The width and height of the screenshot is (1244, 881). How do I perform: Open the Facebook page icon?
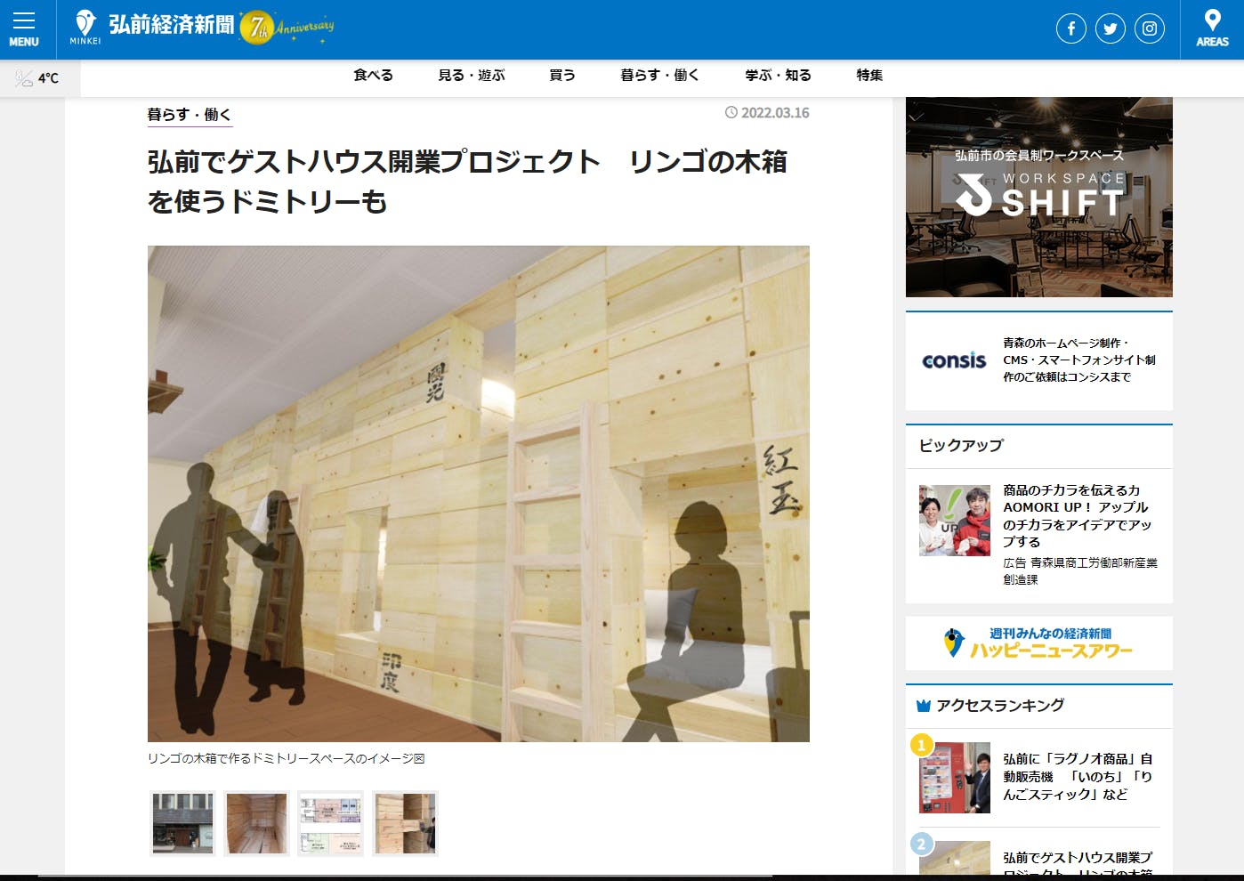[1070, 29]
